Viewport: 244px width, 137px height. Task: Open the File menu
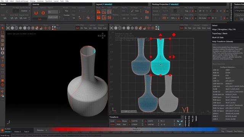point(2,1)
